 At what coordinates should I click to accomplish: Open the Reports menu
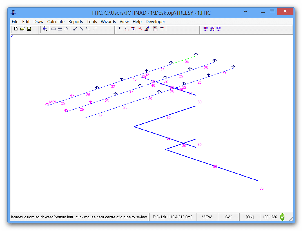[75, 22]
